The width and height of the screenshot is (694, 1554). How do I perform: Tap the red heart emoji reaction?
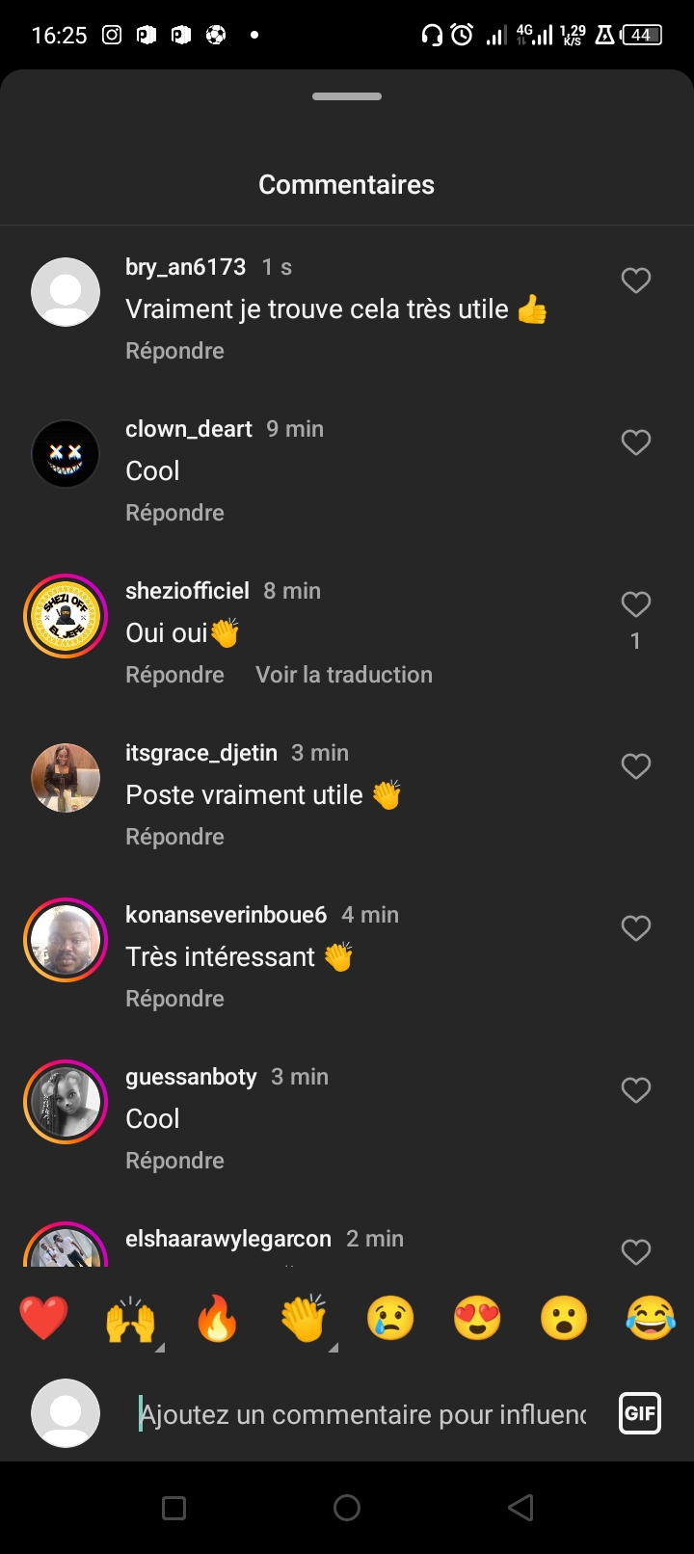pyautogui.click(x=44, y=1318)
